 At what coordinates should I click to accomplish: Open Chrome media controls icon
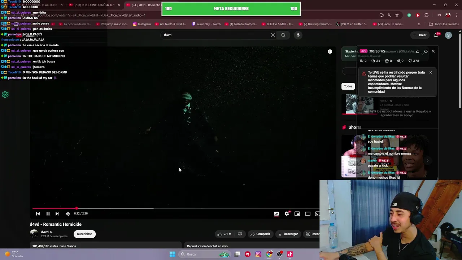tap(439, 15)
